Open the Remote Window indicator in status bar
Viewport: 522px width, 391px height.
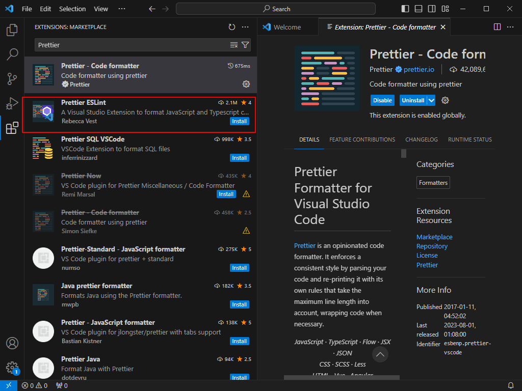tap(9, 385)
